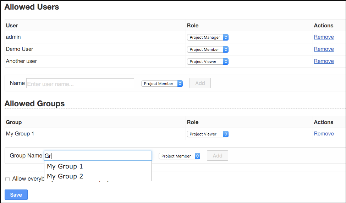The width and height of the screenshot is (346, 203).
Task: Open role dropdown in My Group 1 row
Action: point(208,134)
